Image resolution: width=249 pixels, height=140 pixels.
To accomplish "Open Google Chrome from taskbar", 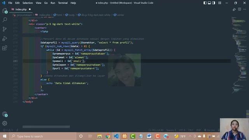I will pyautogui.click(x=108, y=136).
